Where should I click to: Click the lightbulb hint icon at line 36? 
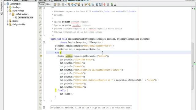[41, 56]
